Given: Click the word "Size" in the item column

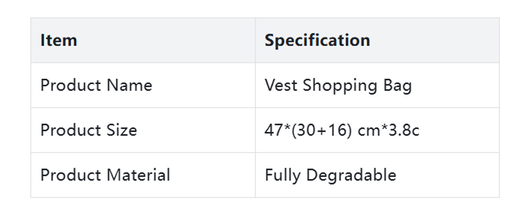Looking at the screenshot, I should pyautogui.click(x=122, y=130).
